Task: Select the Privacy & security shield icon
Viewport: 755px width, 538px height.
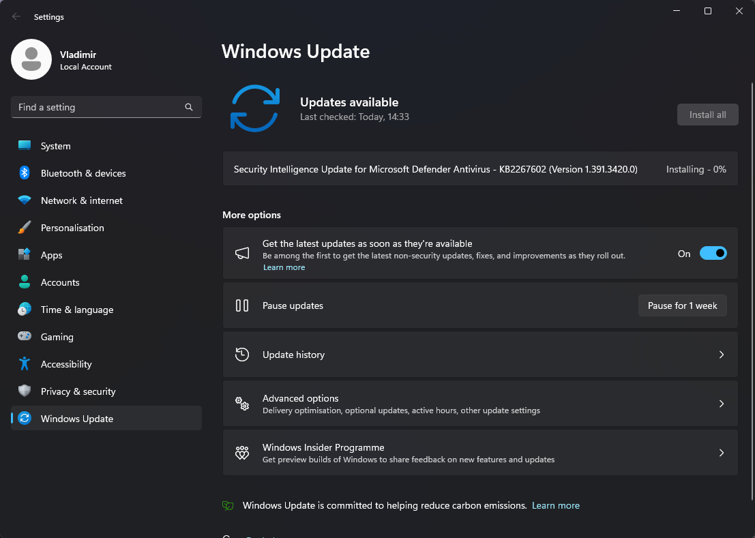Action: [x=25, y=391]
